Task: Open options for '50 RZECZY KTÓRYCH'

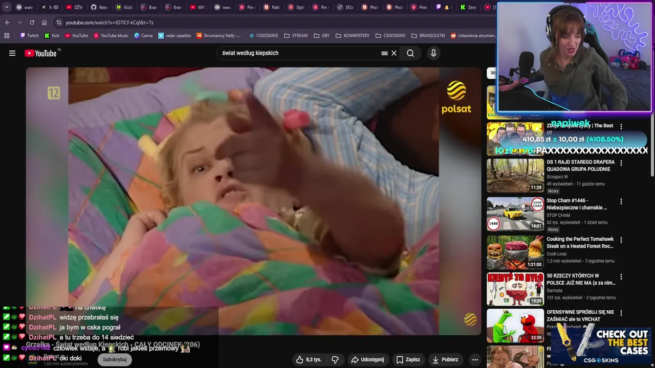Action: pos(621,277)
